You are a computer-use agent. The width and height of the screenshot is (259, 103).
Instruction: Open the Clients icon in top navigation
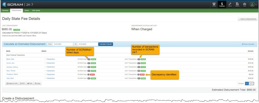click(x=214, y=4)
